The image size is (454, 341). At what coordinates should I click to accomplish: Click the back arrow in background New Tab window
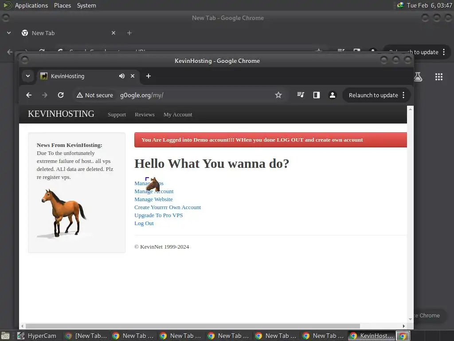(10, 52)
